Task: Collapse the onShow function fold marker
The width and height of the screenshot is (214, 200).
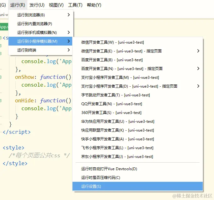Action: 1,77
